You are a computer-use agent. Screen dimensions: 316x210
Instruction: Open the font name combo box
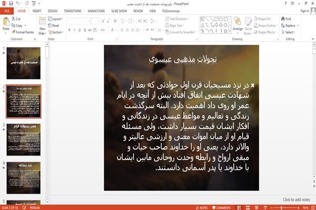click(78, 21)
